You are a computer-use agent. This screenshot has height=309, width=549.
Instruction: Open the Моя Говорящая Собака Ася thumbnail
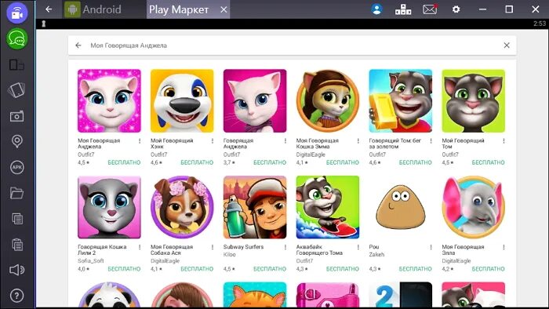[182, 207]
